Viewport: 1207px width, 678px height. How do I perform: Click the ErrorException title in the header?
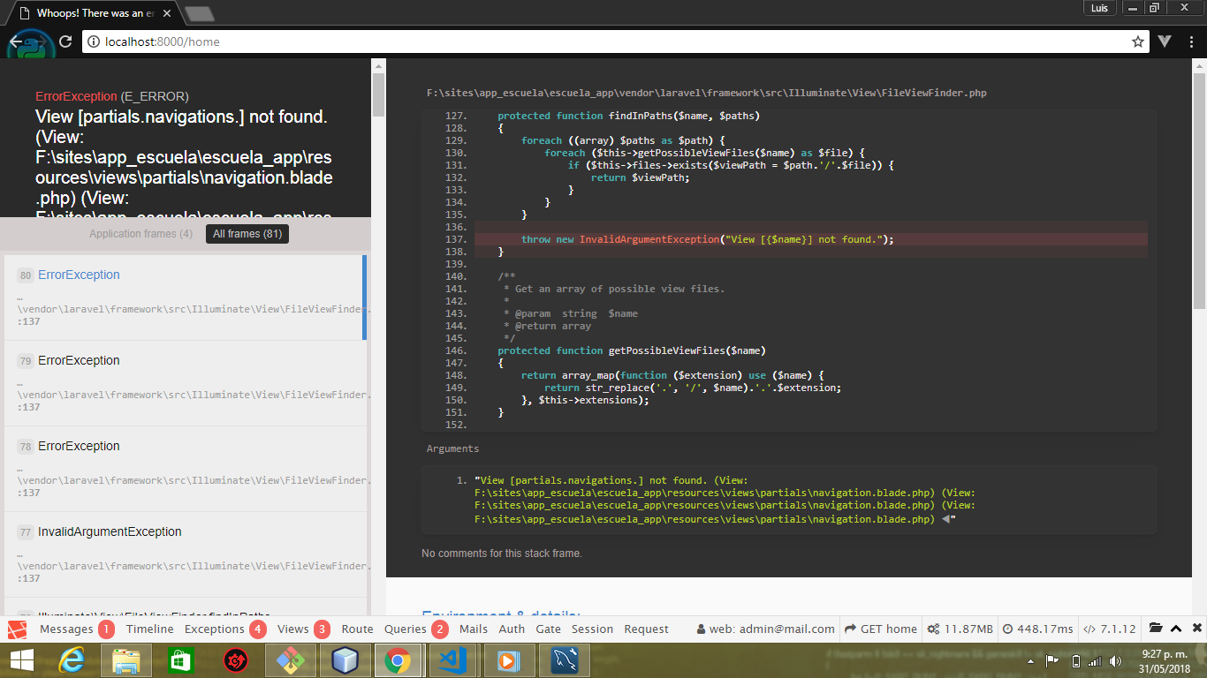coord(76,96)
